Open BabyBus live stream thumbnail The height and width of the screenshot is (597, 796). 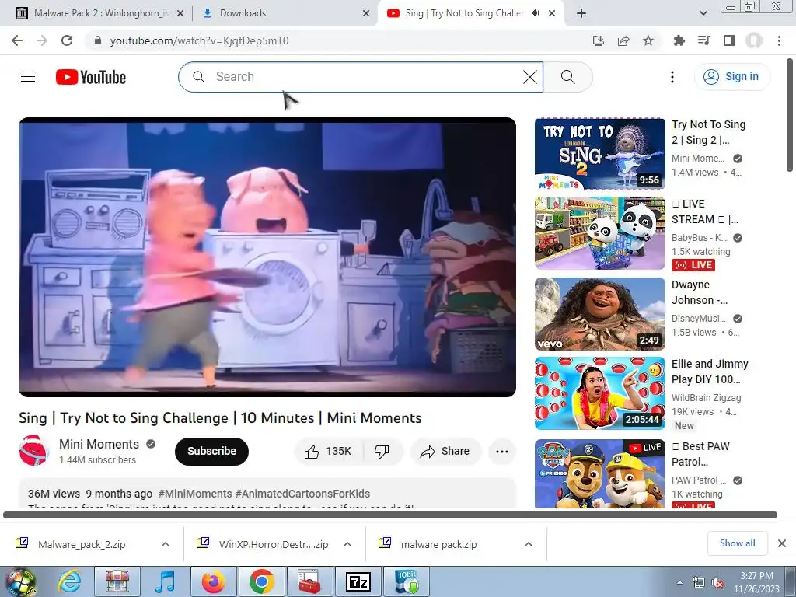tap(599, 233)
